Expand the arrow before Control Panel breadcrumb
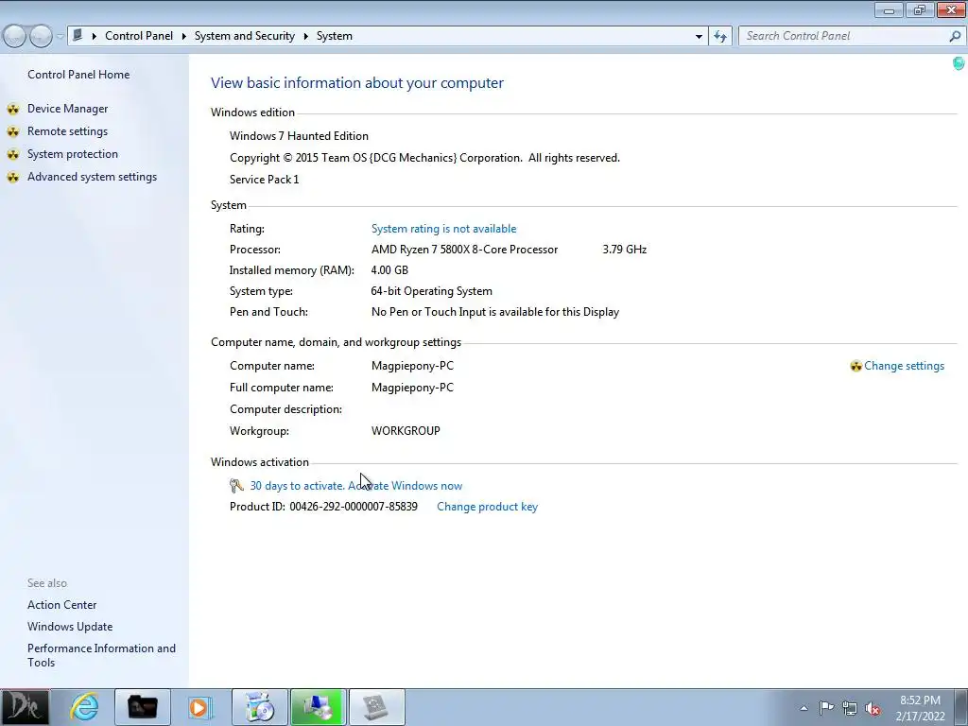The height and width of the screenshot is (726, 968). [x=94, y=37]
